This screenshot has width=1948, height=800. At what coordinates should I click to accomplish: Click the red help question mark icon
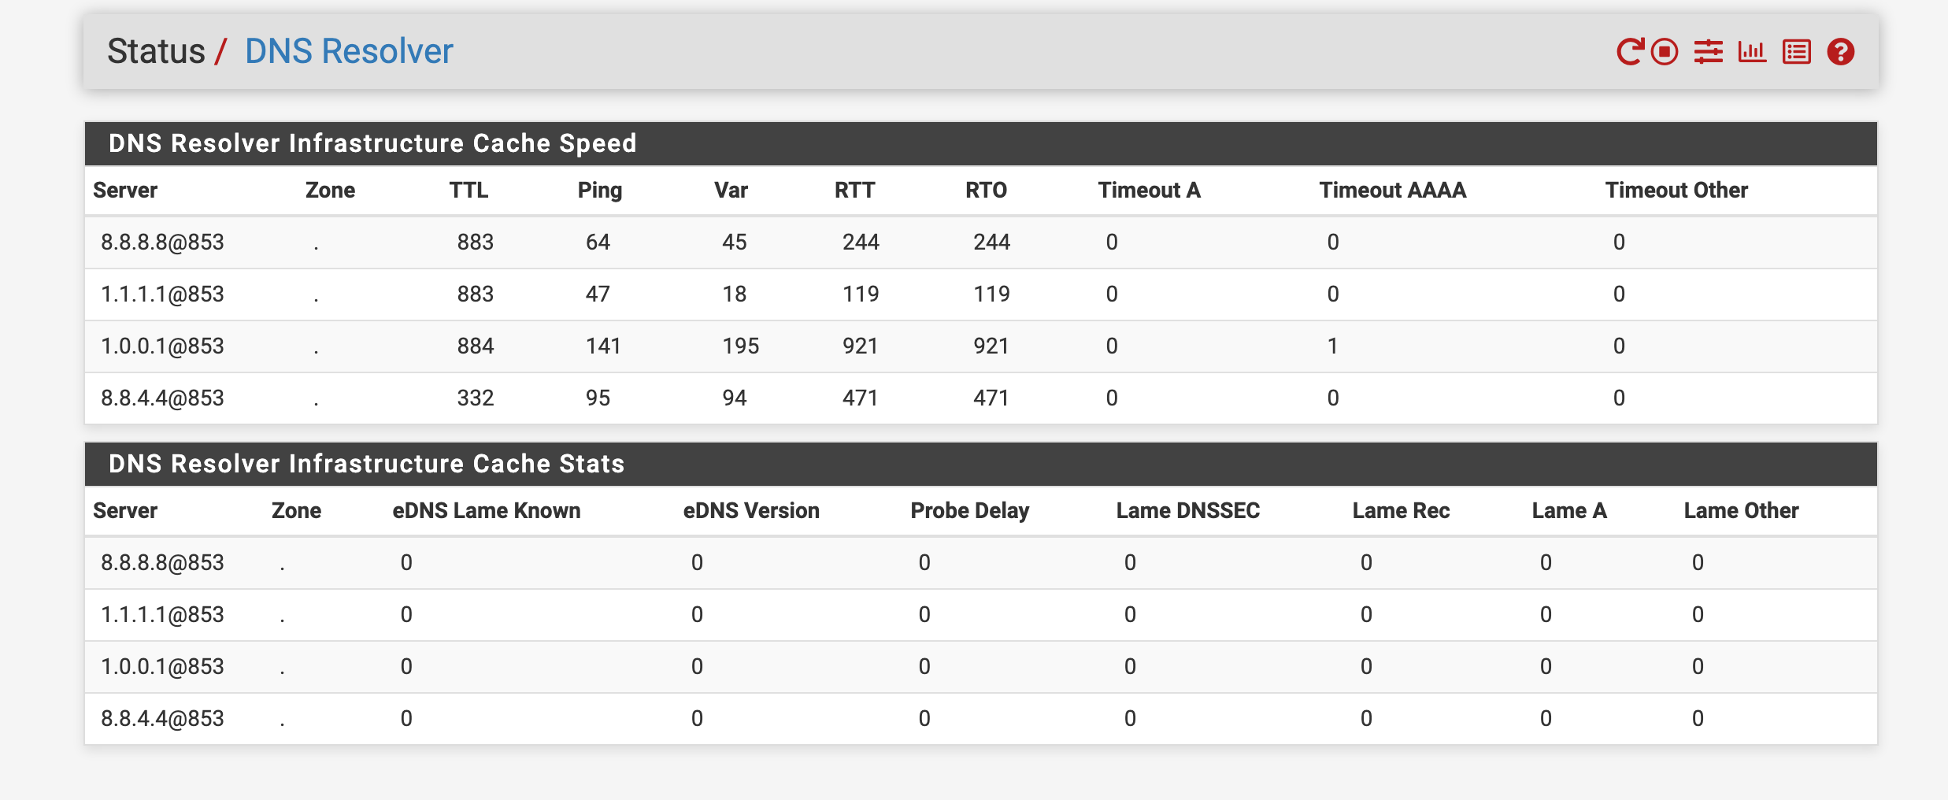tap(1841, 52)
